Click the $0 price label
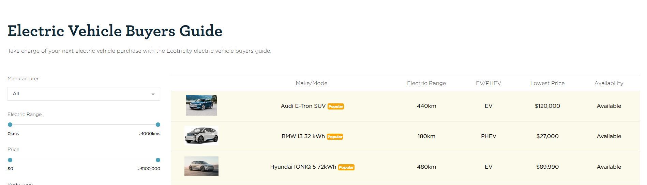Screen dimensions: 647x185 (x=10, y=169)
